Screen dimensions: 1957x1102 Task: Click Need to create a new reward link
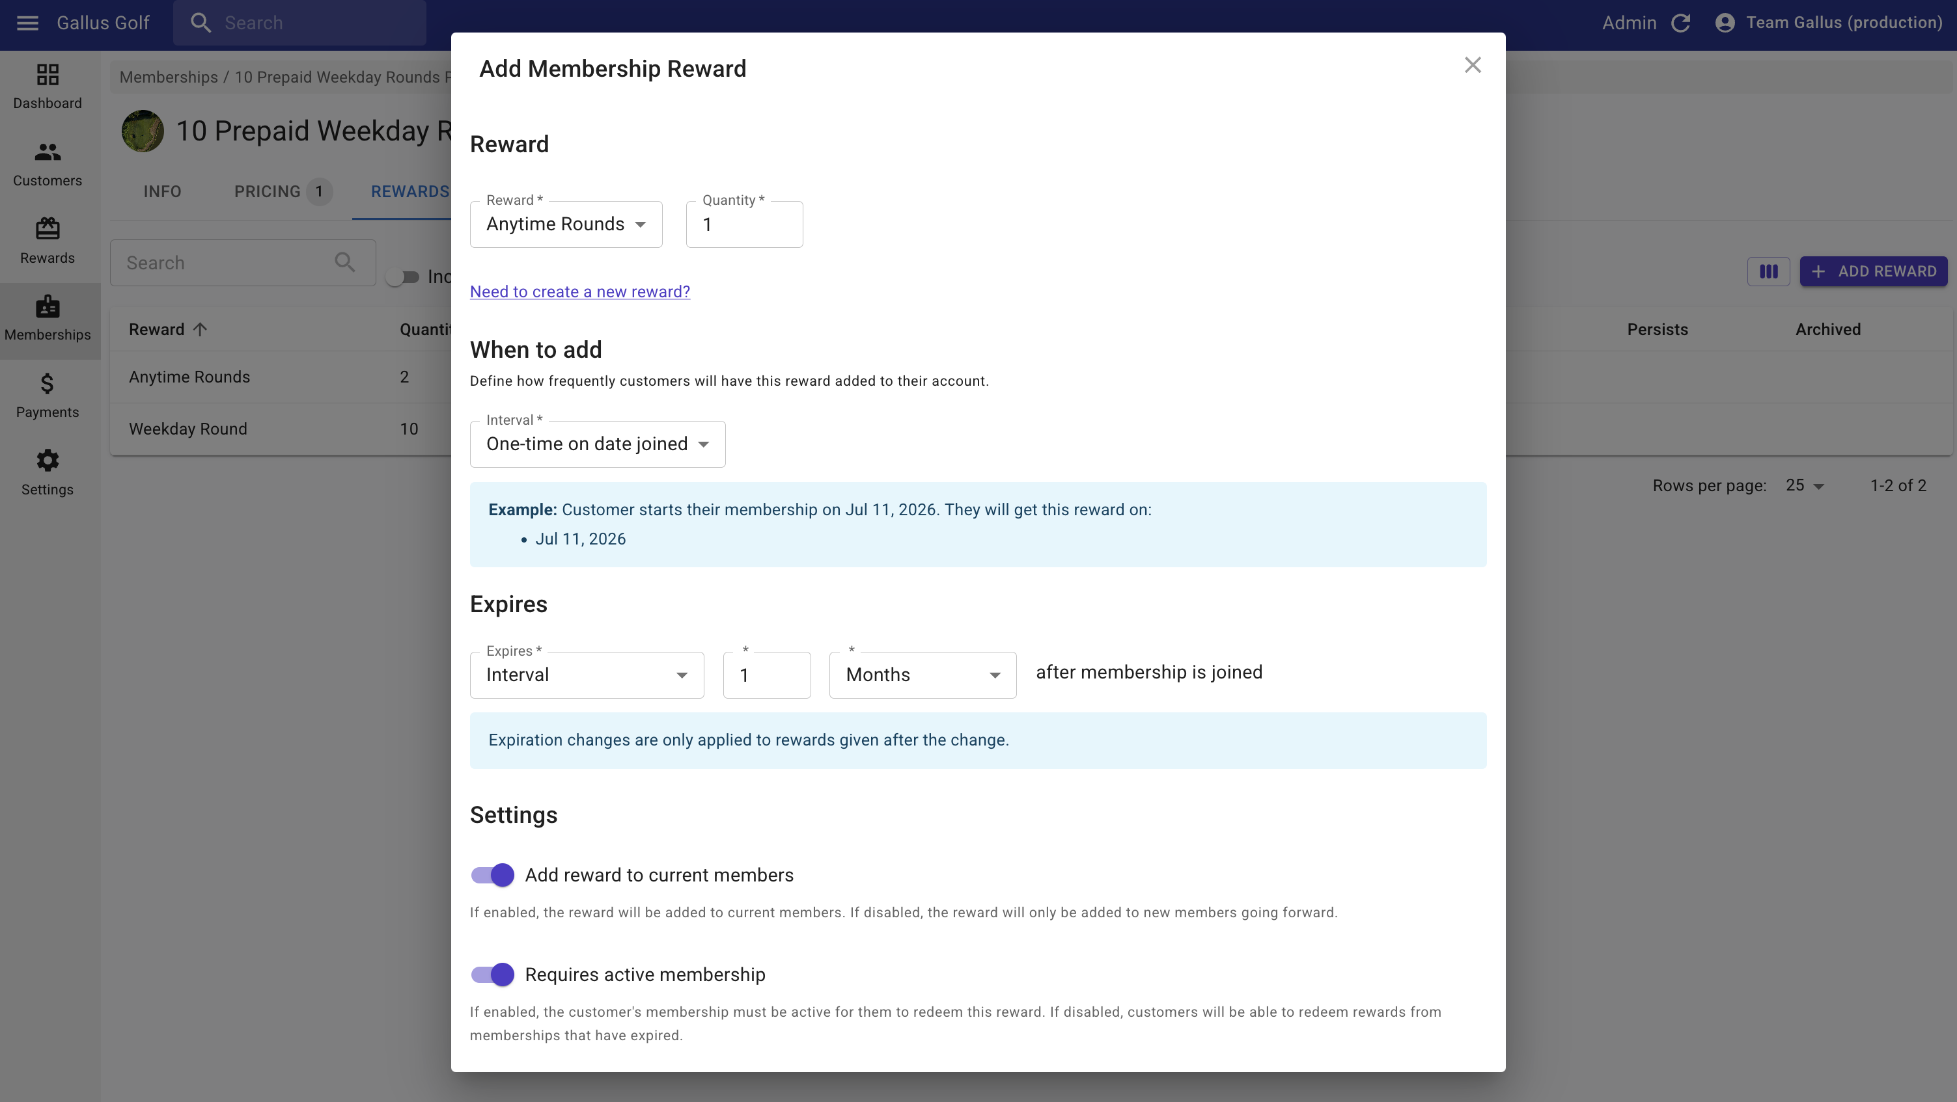(579, 292)
